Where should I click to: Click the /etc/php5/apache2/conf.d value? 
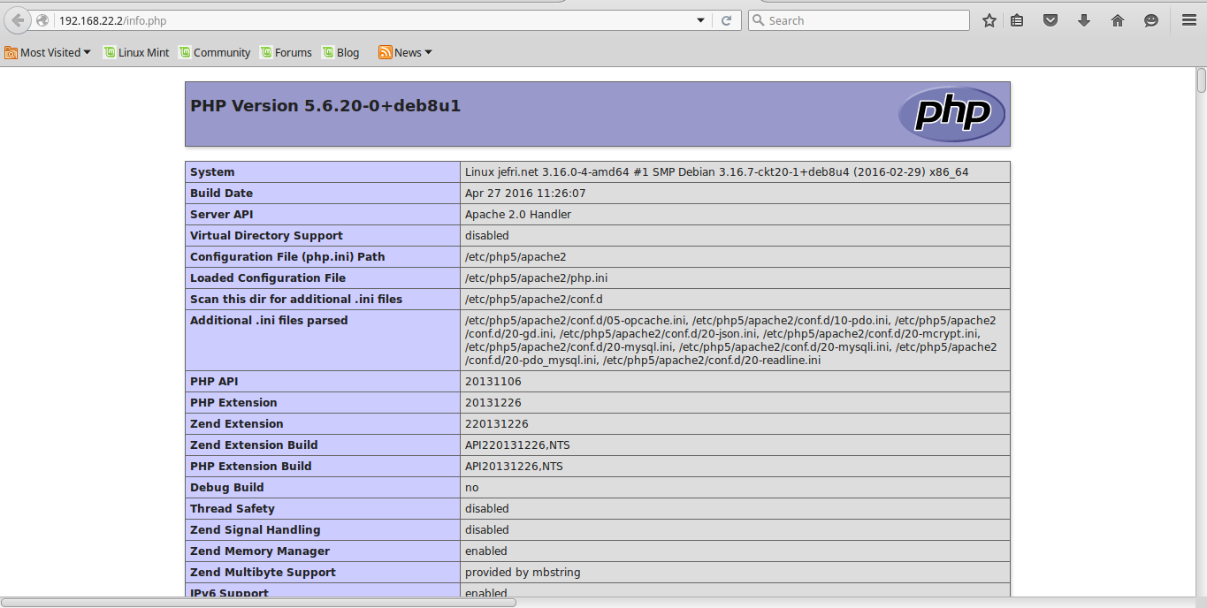[534, 300]
